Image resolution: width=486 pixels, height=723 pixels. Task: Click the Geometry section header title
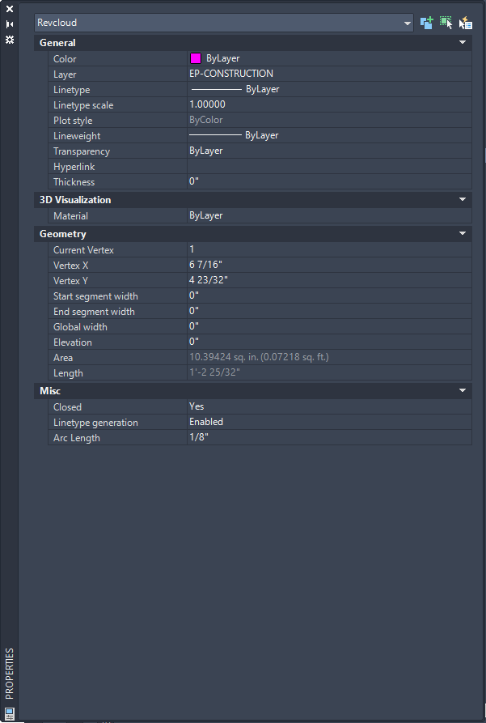pyautogui.click(x=62, y=234)
